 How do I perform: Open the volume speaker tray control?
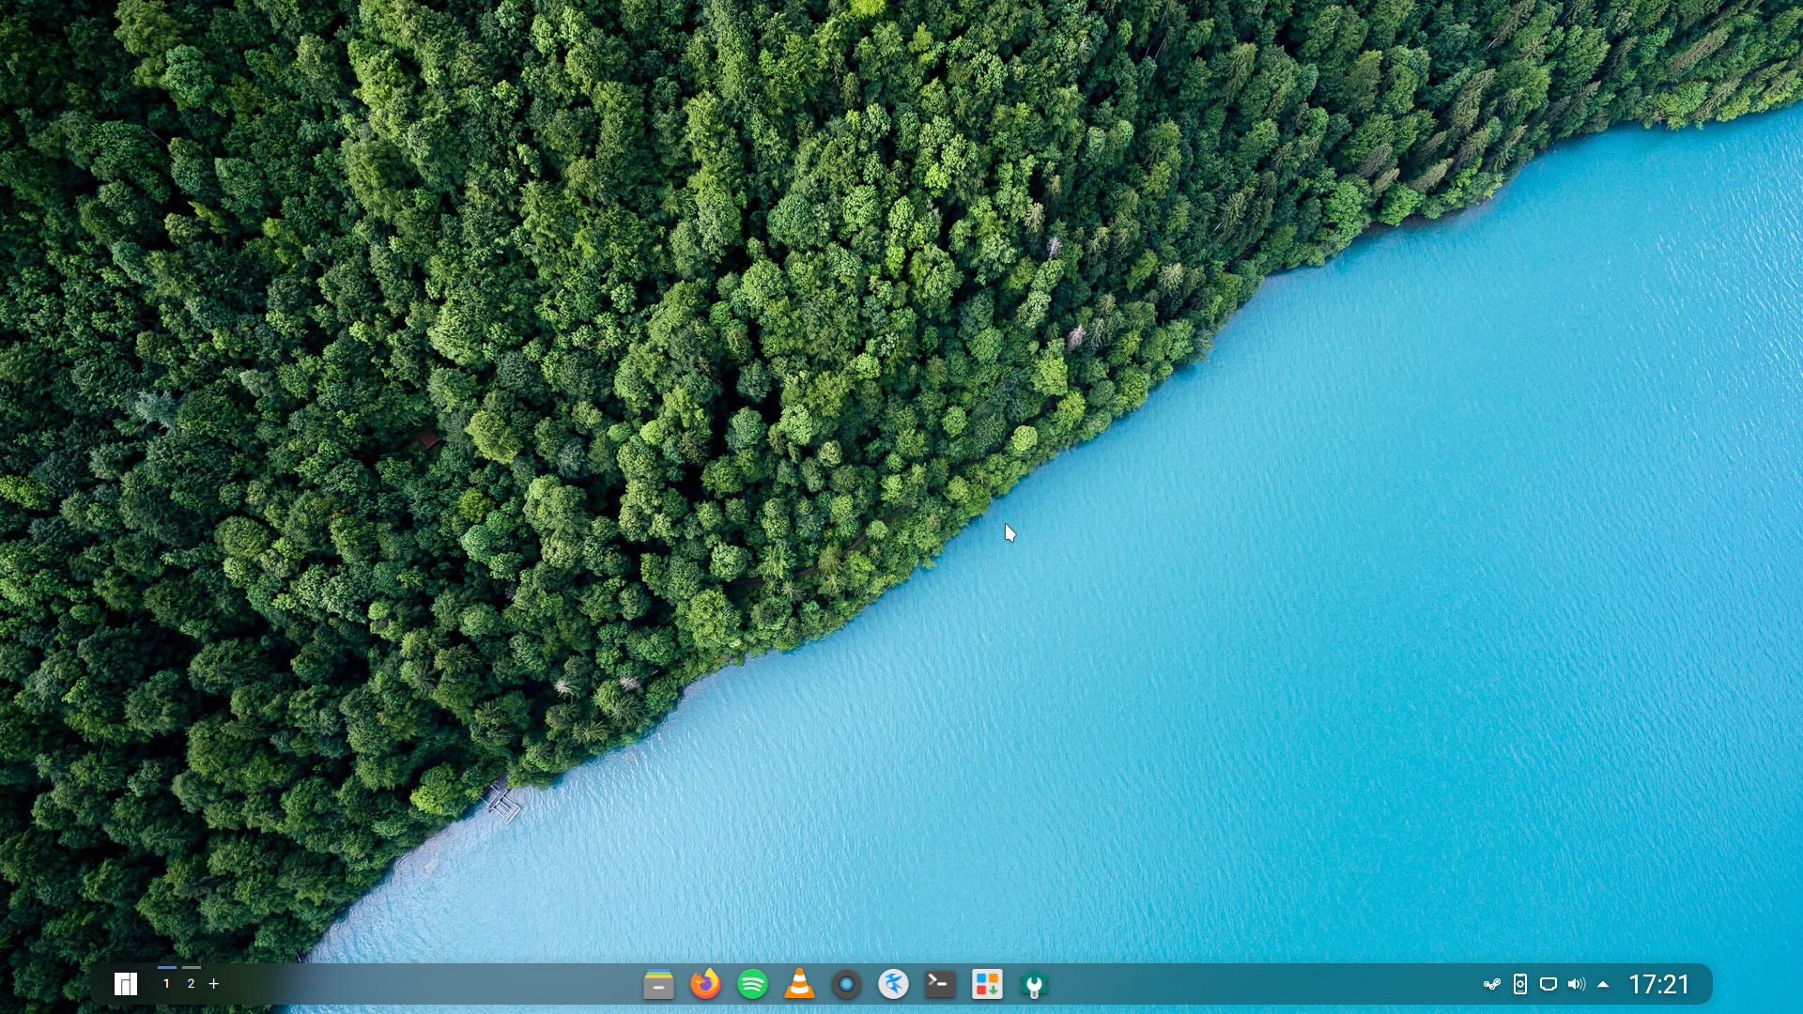point(1577,984)
